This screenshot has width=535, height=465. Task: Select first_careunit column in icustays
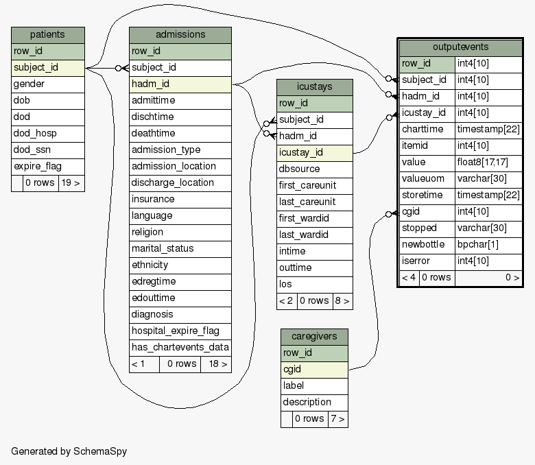(315, 186)
